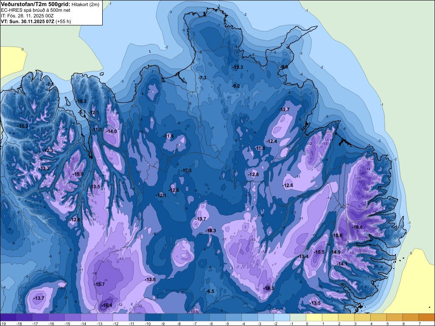Click the orange legend swatch right of label 7
The image size is (435, 326).
(427, 317)
